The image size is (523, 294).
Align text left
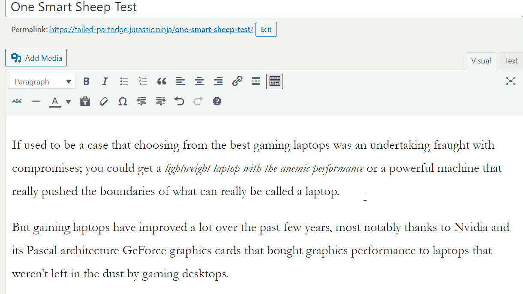click(x=180, y=81)
